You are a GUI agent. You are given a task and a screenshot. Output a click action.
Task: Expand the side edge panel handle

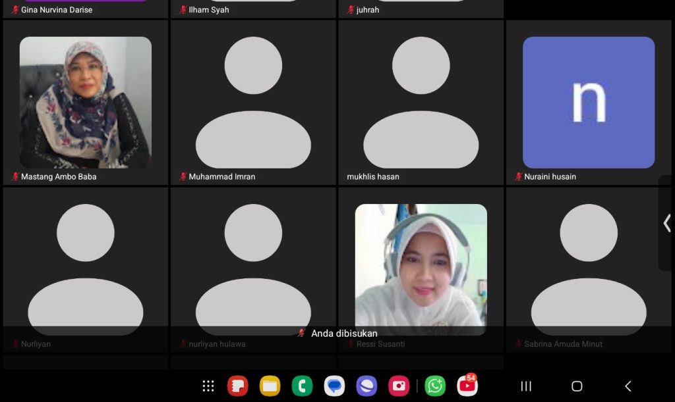coord(666,223)
